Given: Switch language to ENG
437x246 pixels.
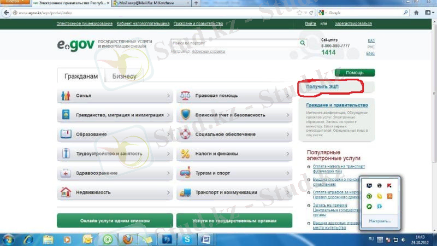Looking at the screenshot, I should tap(370, 54).
